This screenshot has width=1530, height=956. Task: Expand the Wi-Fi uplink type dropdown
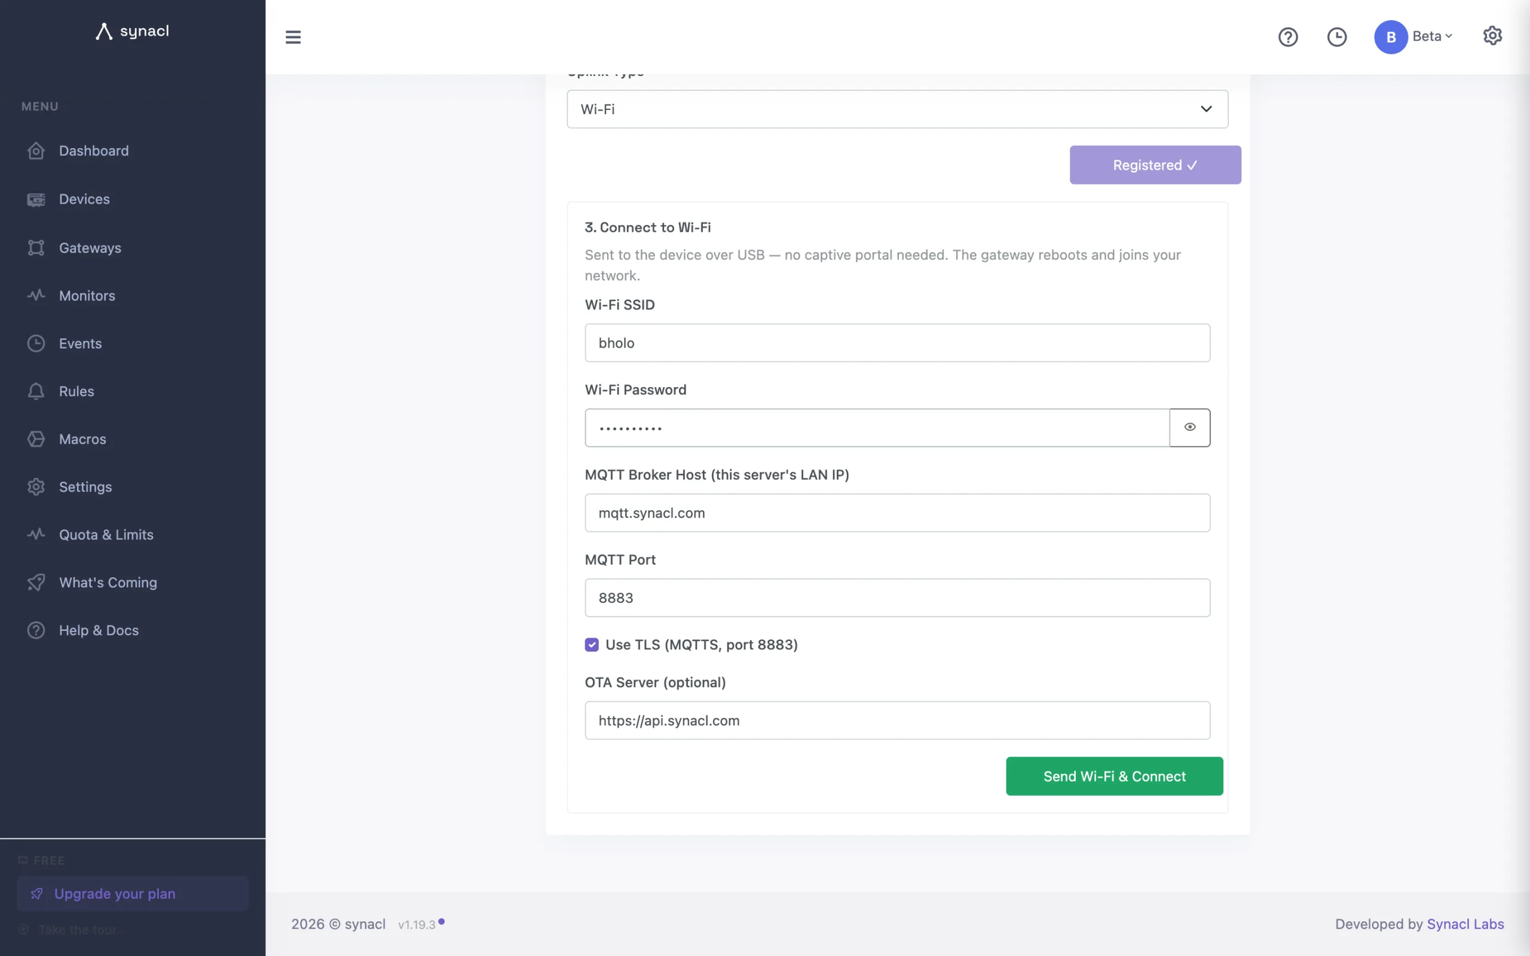(x=897, y=109)
